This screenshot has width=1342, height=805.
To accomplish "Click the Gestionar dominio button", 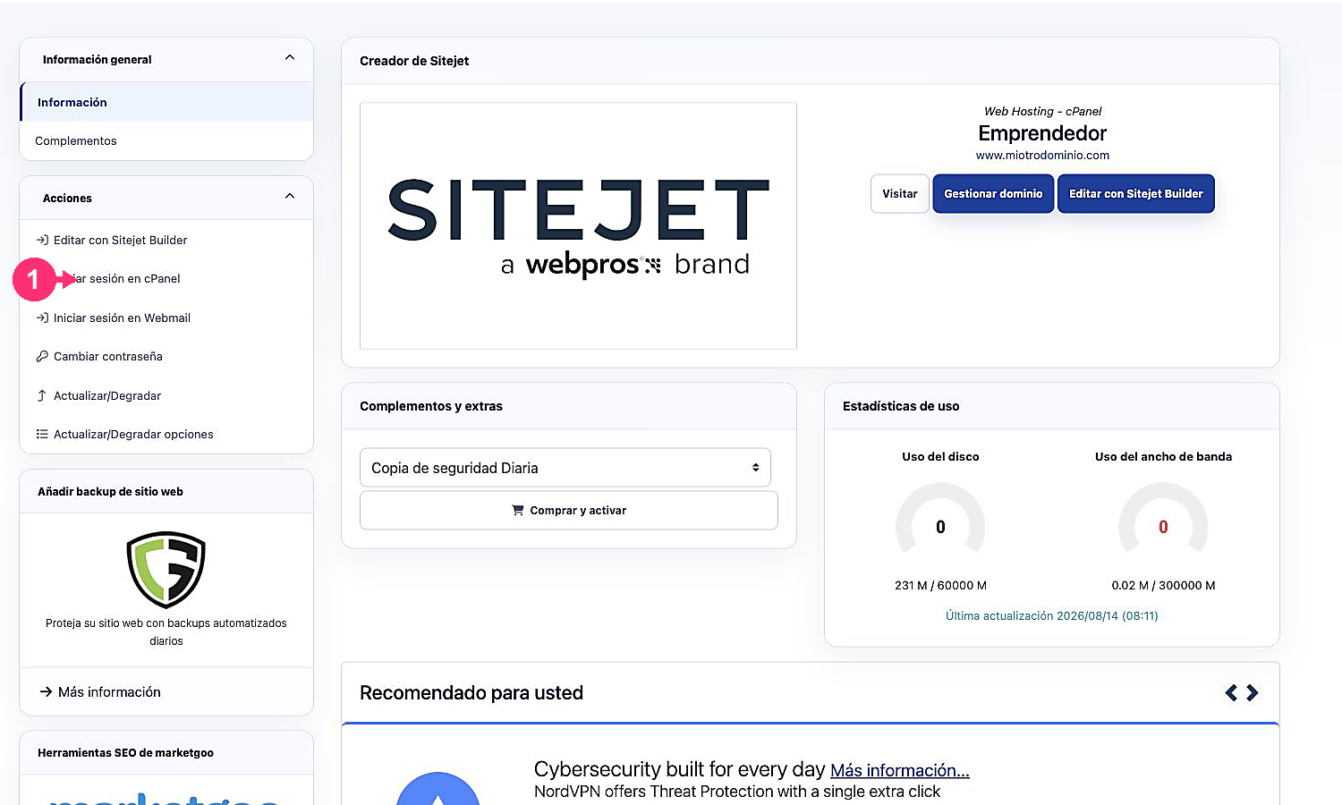I will coord(993,193).
